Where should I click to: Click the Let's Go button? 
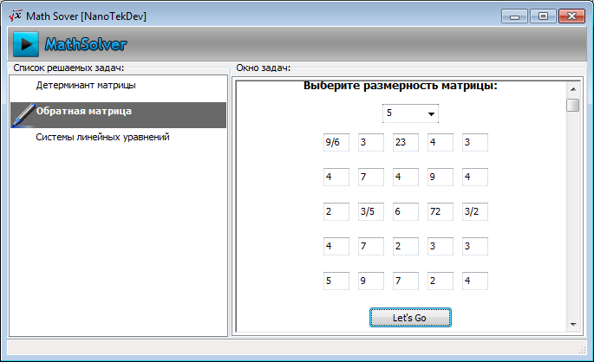(410, 317)
